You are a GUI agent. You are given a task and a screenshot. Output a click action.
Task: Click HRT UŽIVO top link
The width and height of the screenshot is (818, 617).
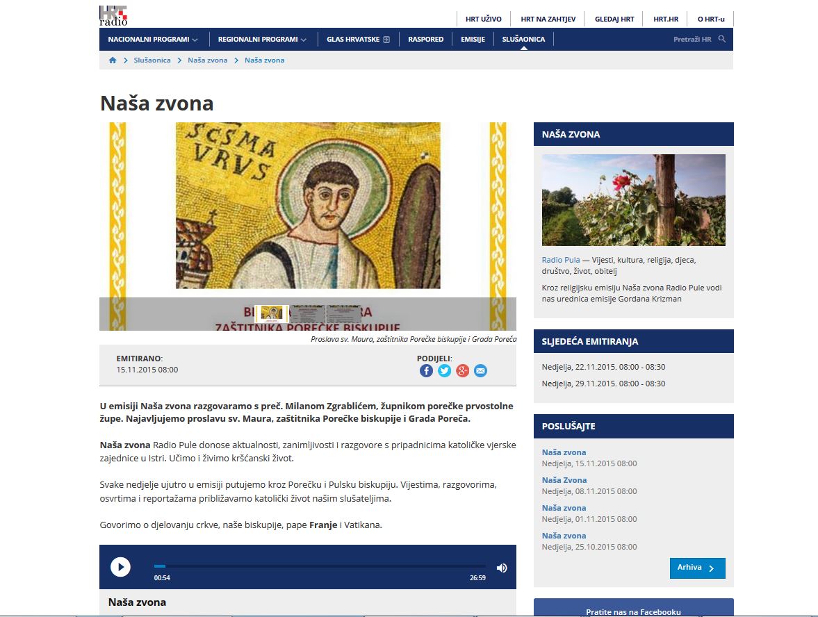(484, 19)
